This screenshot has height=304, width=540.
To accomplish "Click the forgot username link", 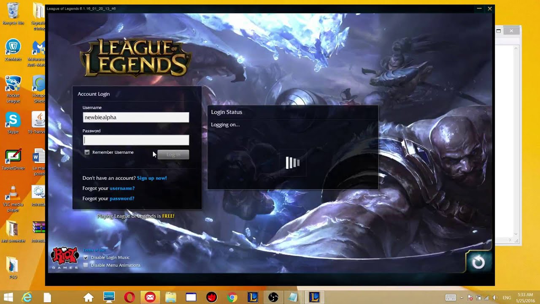I will [x=122, y=188].
